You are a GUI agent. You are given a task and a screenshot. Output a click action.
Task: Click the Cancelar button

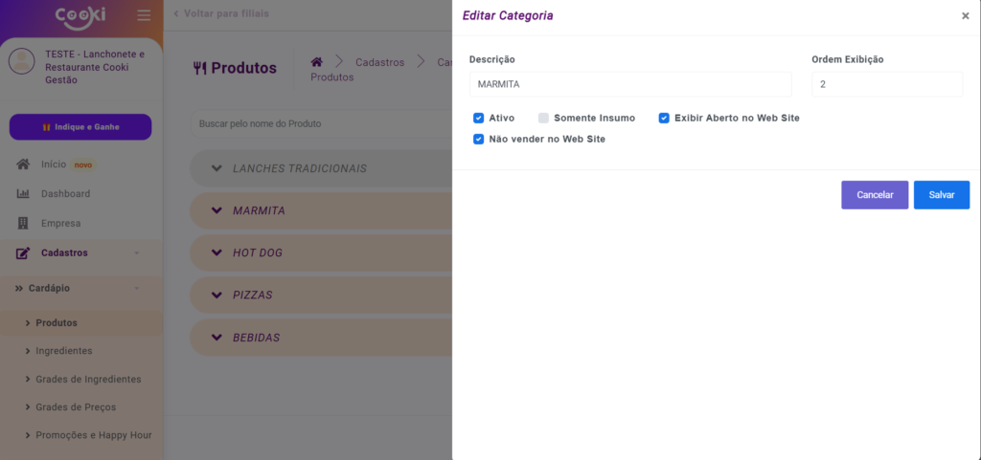tap(874, 195)
